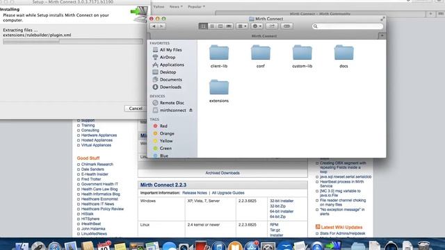Open the Heartbeat process in Mirth Service post
The width and height of the screenshot is (445, 250).
(341, 183)
